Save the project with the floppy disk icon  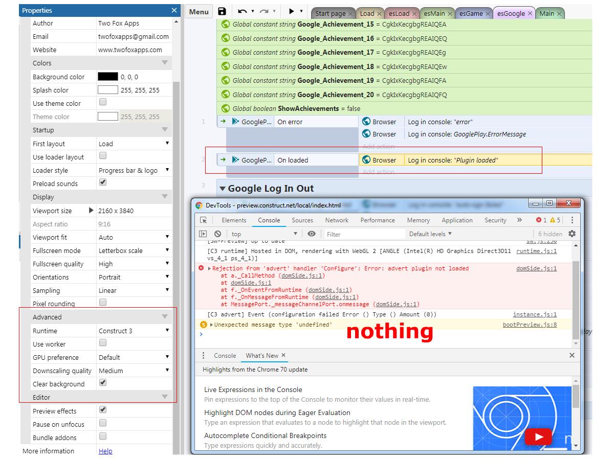pyautogui.click(x=222, y=11)
